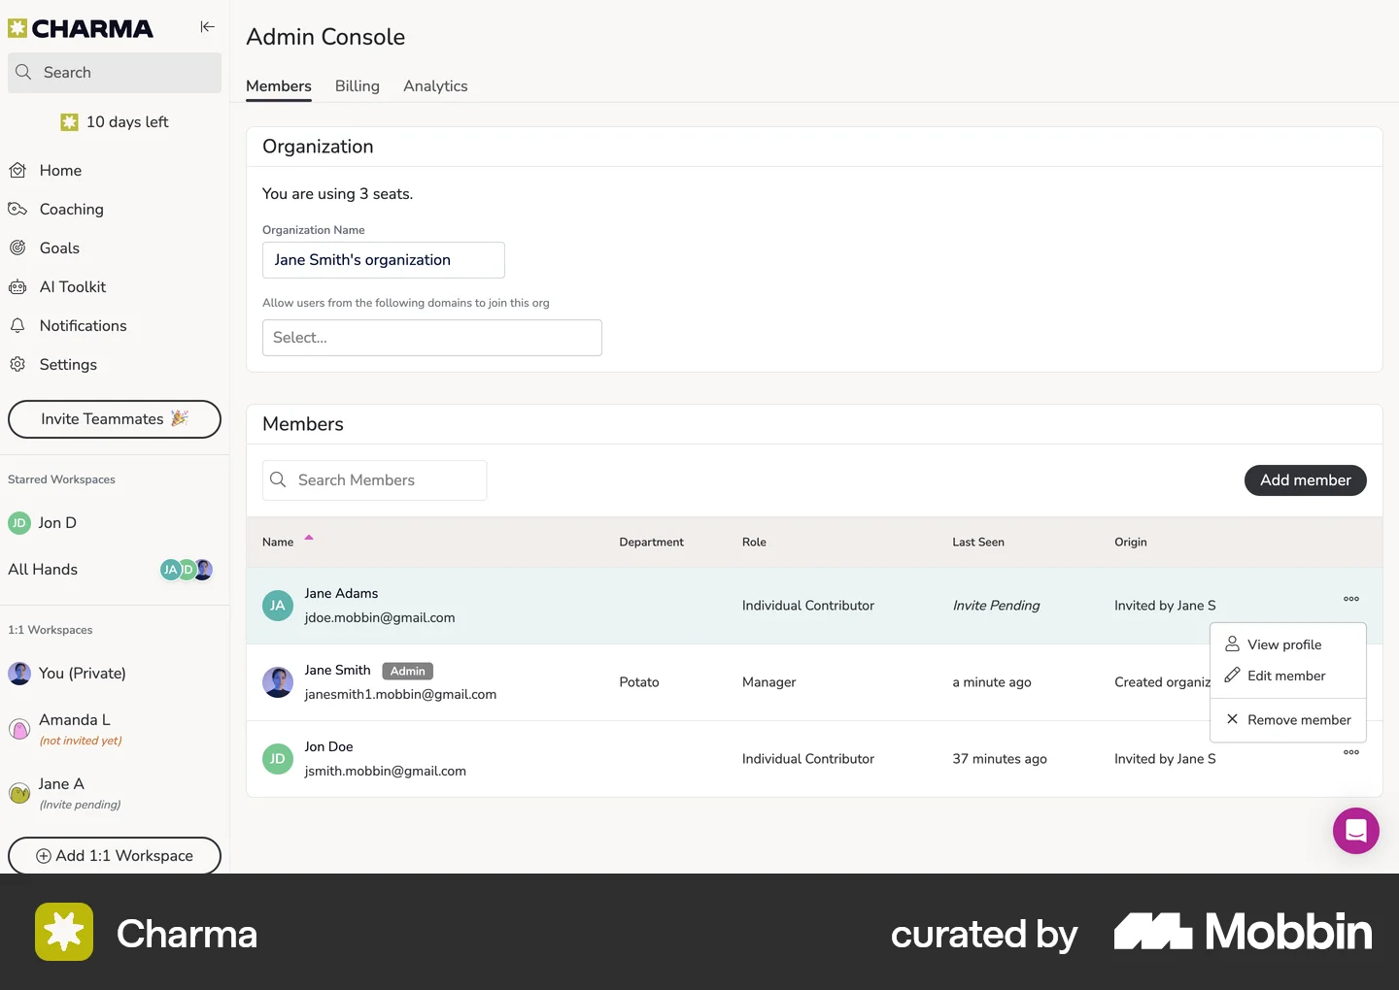Click Jane Smith's profile photo in the table
Viewport: 1399px width, 990px height.
click(278, 682)
